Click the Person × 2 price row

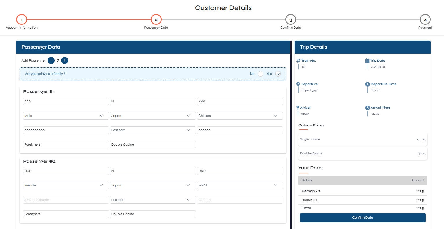[363, 191]
